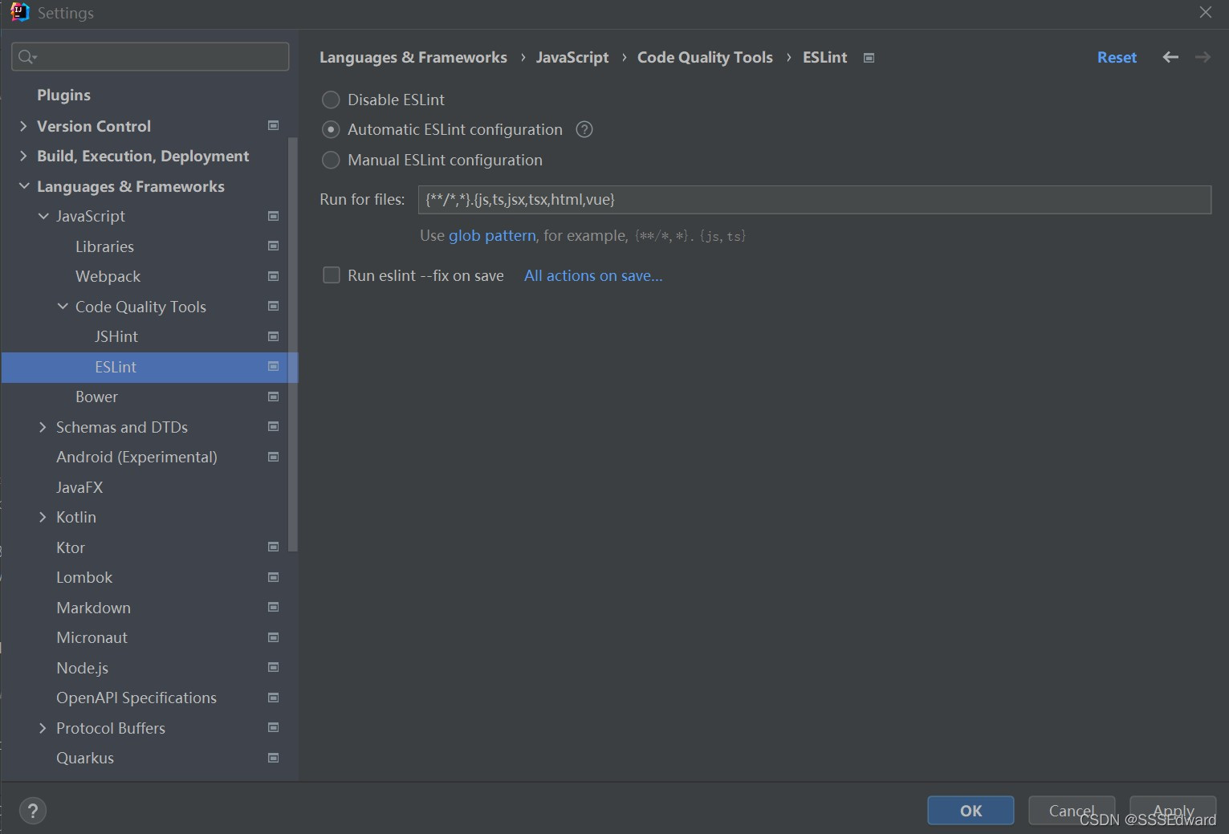
Task: Open the Plugins settings page
Action: pyautogui.click(x=63, y=96)
